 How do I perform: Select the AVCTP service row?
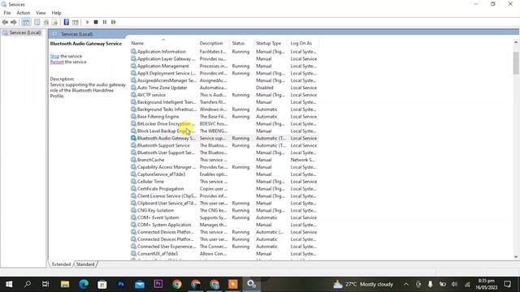pyautogui.click(x=224, y=95)
